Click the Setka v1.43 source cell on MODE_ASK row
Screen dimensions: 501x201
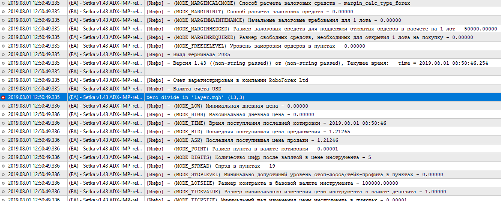coord(105,140)
